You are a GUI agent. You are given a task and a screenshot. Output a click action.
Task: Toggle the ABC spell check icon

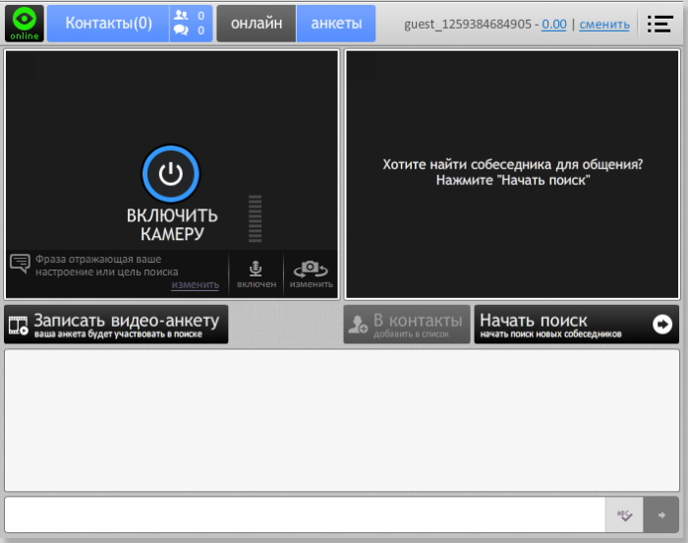624,514
